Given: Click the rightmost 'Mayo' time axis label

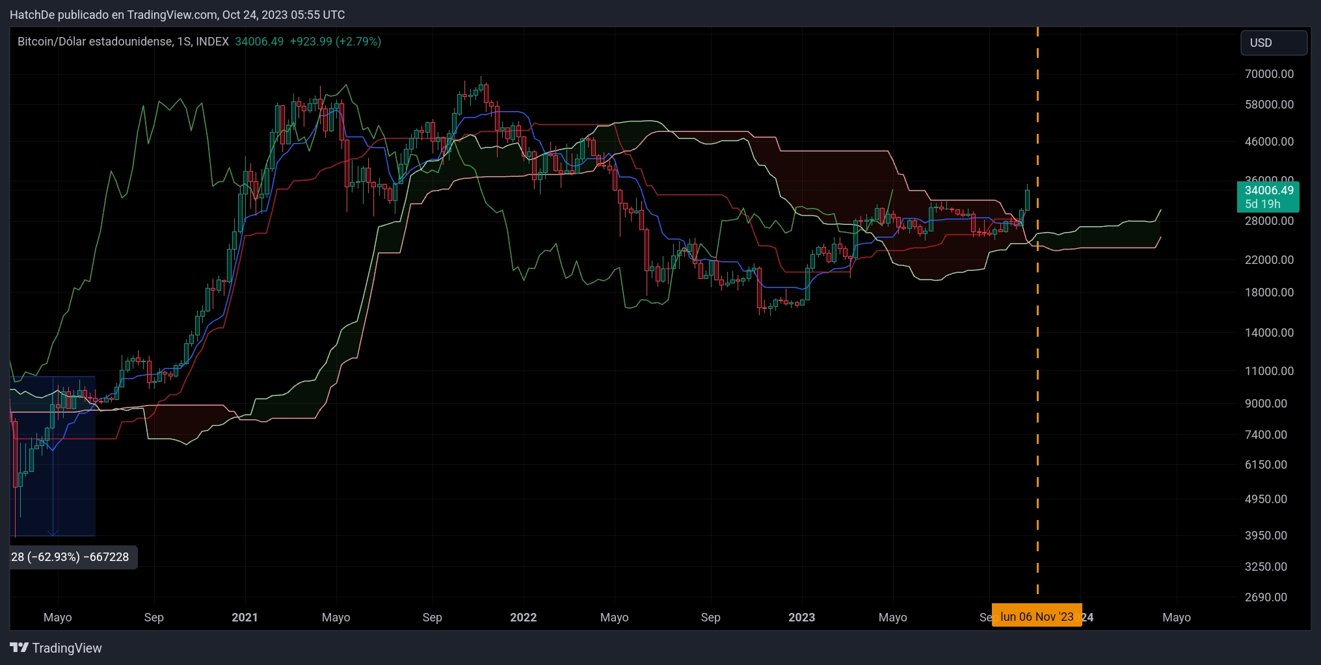Looking at the screenshot, I should click(x=1176, y=618).
